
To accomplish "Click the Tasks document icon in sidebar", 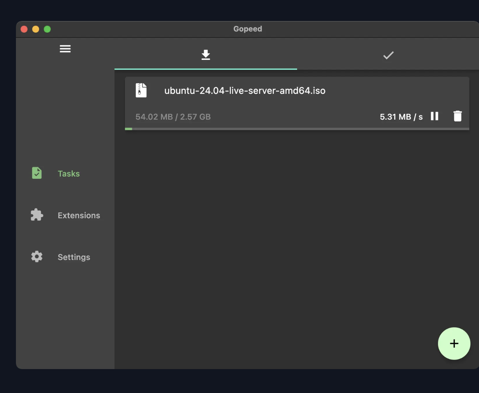I will (x=37, y=173).
